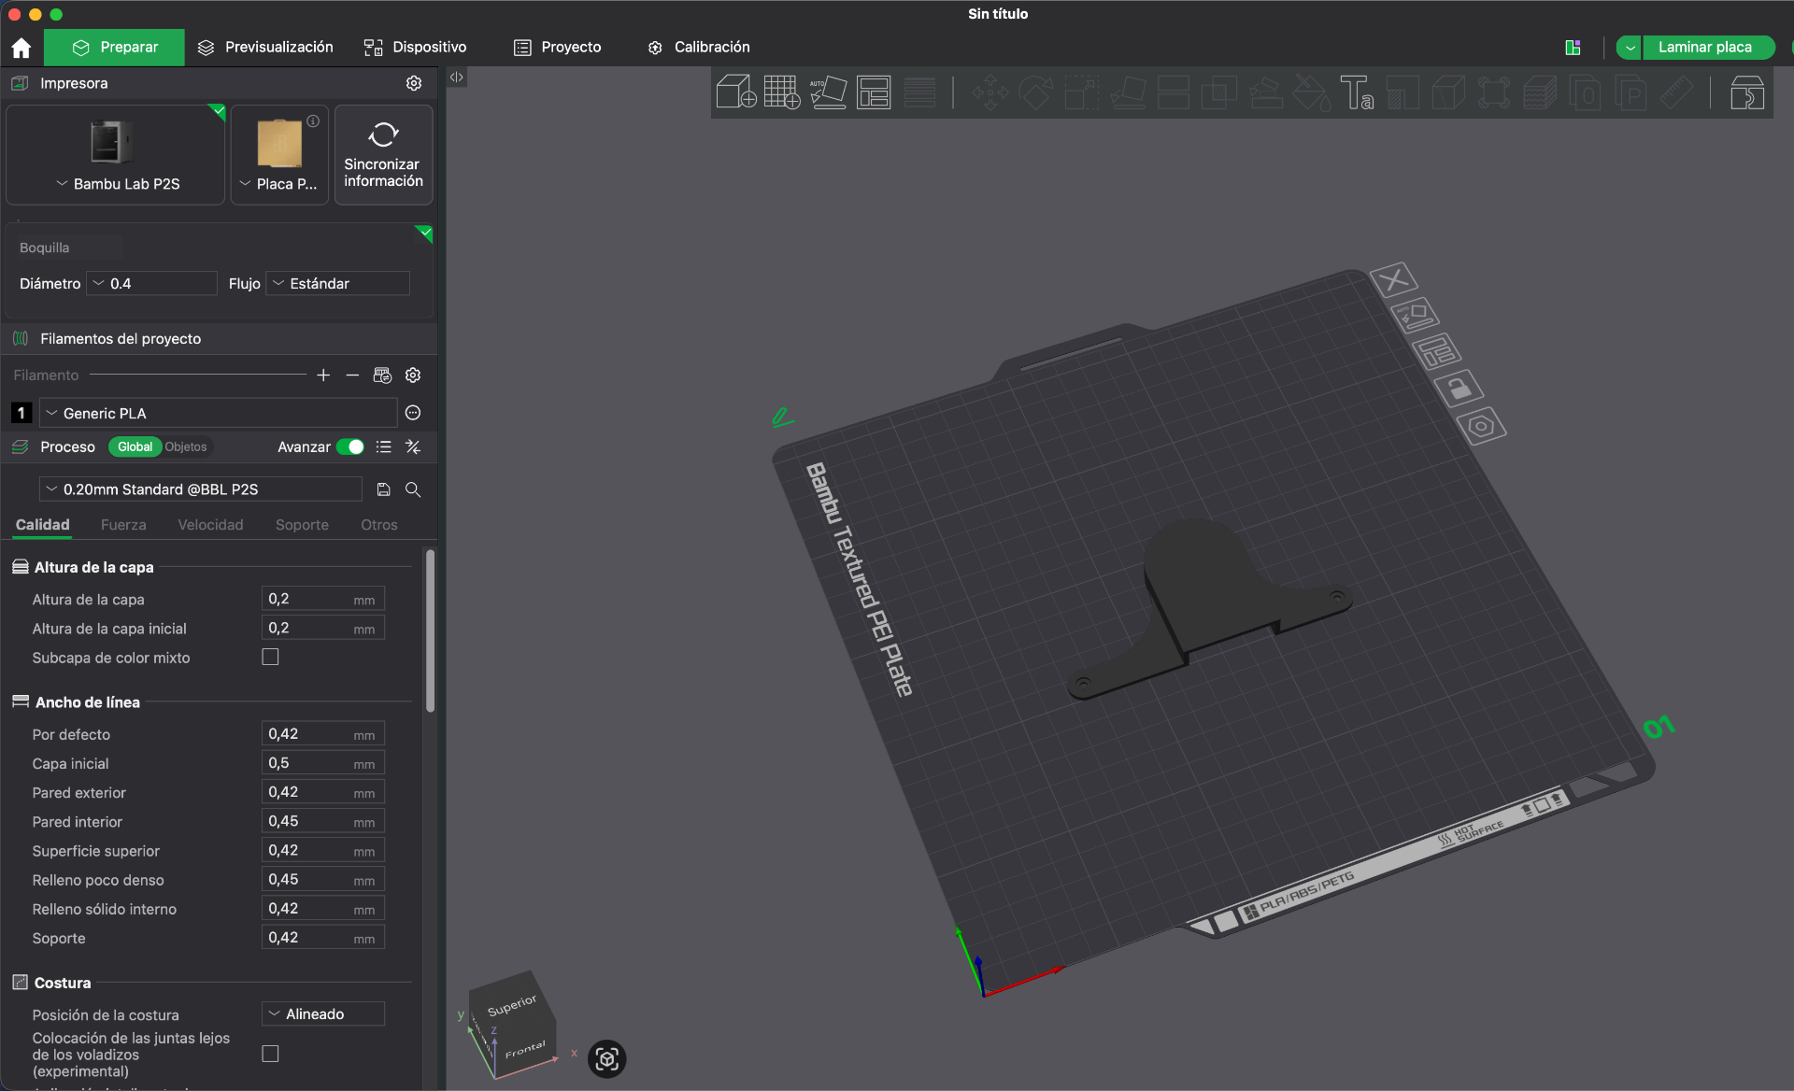This screenshot has width=1794, height=1091.
Task: Click the Laminar placa button
Action: coord(1706,48)
